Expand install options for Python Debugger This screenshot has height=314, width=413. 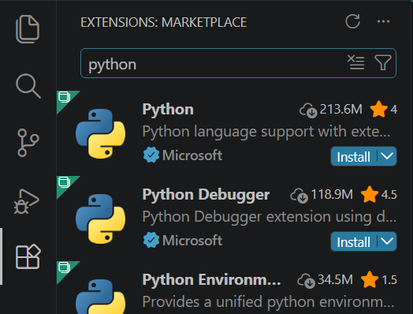coord(387,241)
